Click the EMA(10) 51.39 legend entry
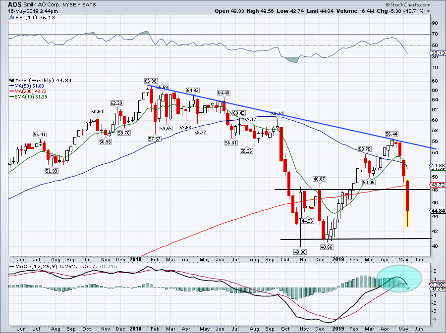 [x=28, y=97]
